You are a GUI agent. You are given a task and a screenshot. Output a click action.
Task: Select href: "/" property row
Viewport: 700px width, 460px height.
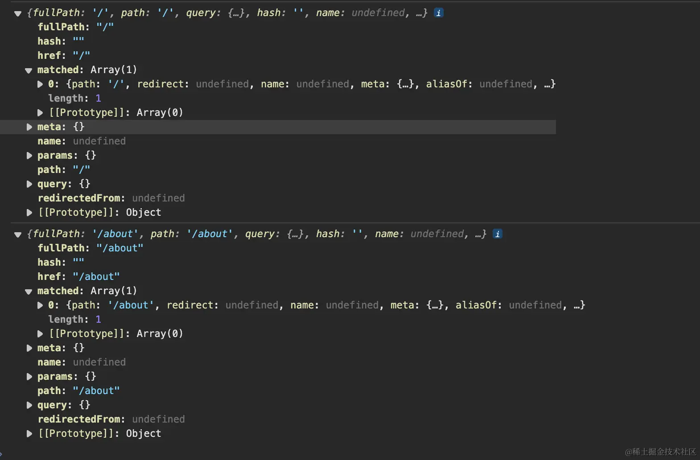[x=64, y=56]
